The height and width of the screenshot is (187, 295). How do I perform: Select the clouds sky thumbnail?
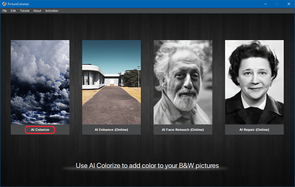click(x=40, y=82)
